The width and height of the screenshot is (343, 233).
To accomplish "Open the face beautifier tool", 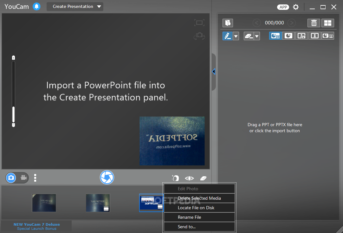I will tap(175, 178).
